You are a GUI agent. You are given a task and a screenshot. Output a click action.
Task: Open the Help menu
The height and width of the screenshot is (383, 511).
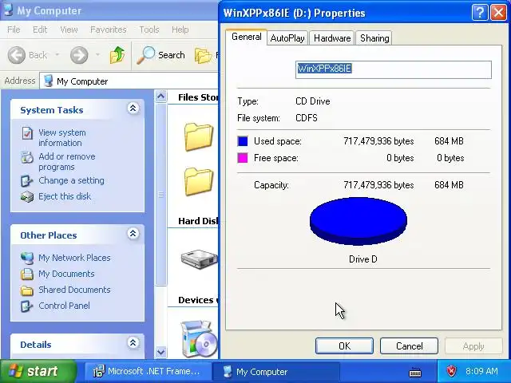tap(180, 30)
